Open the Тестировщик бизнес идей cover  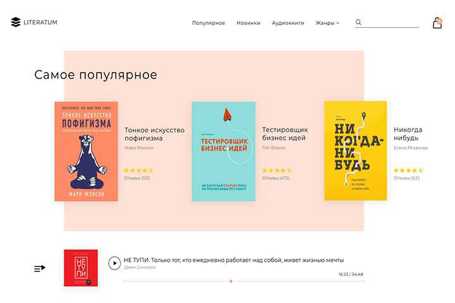(224, 151)
